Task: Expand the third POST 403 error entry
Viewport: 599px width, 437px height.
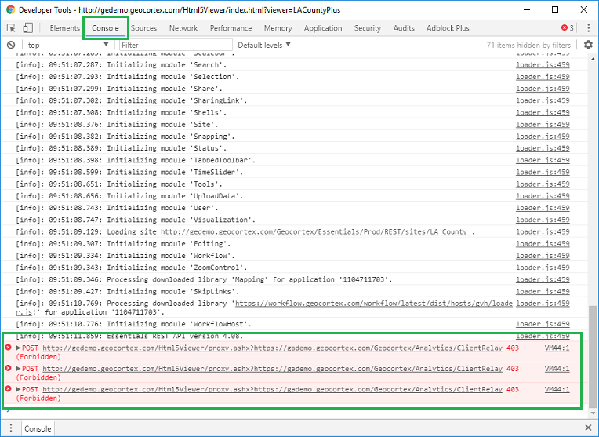Action: [x=18, y=389]
